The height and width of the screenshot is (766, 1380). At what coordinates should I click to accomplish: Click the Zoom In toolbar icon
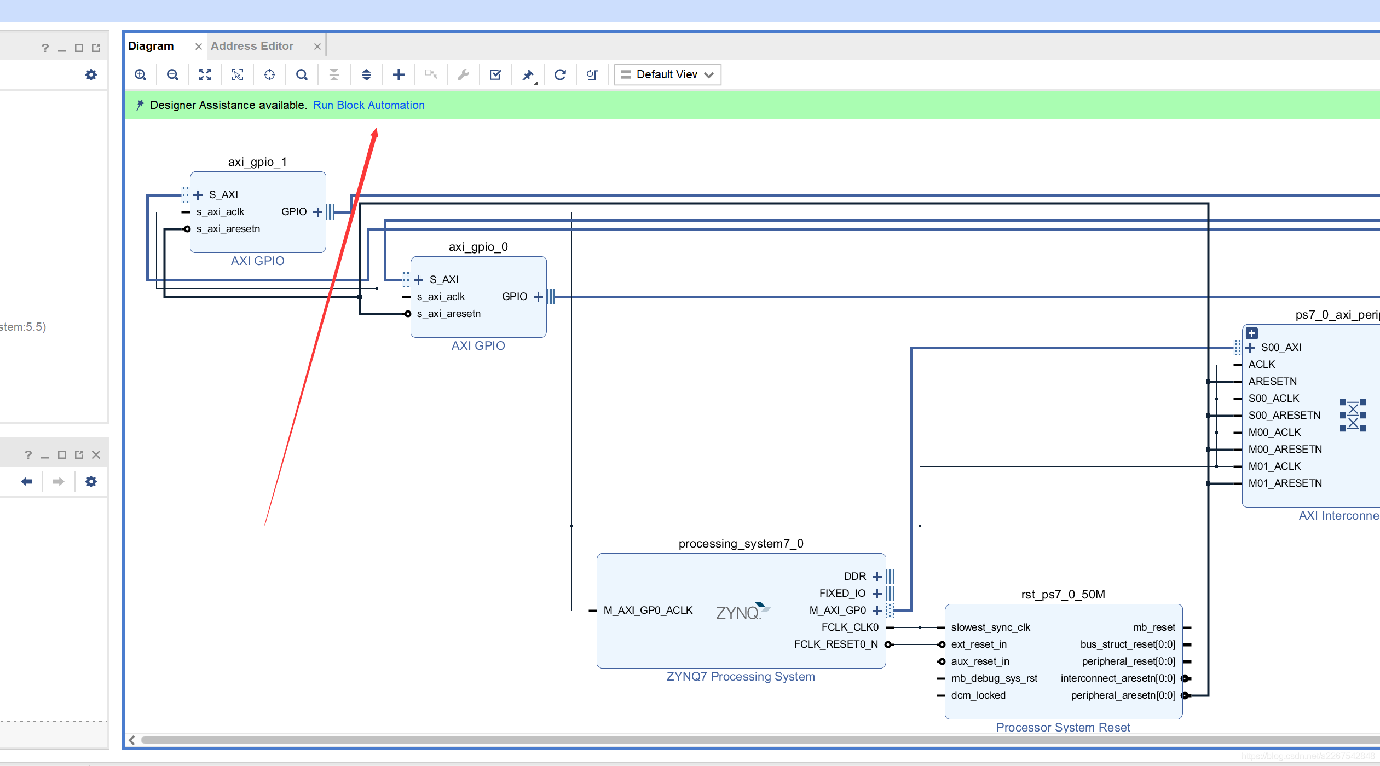coord(141,75)
